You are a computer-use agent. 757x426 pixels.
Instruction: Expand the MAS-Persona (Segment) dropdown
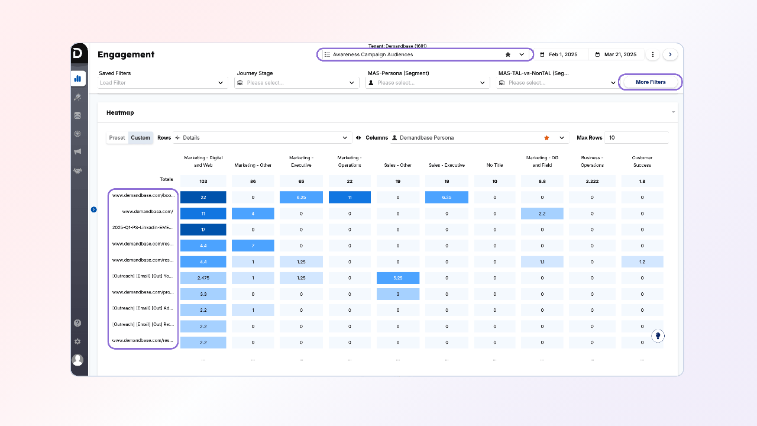(x=428, y=83)
